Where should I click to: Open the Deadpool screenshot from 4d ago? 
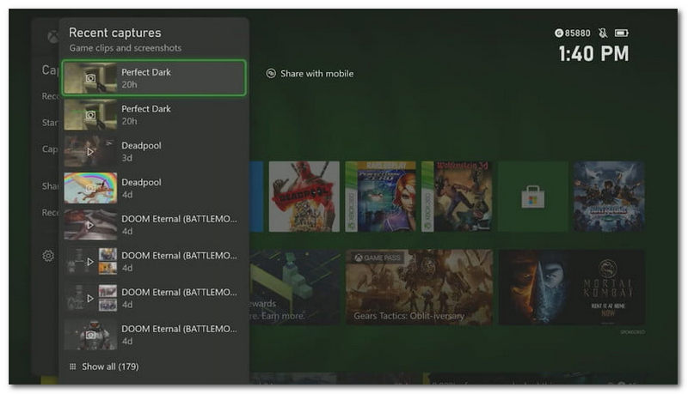154,188
